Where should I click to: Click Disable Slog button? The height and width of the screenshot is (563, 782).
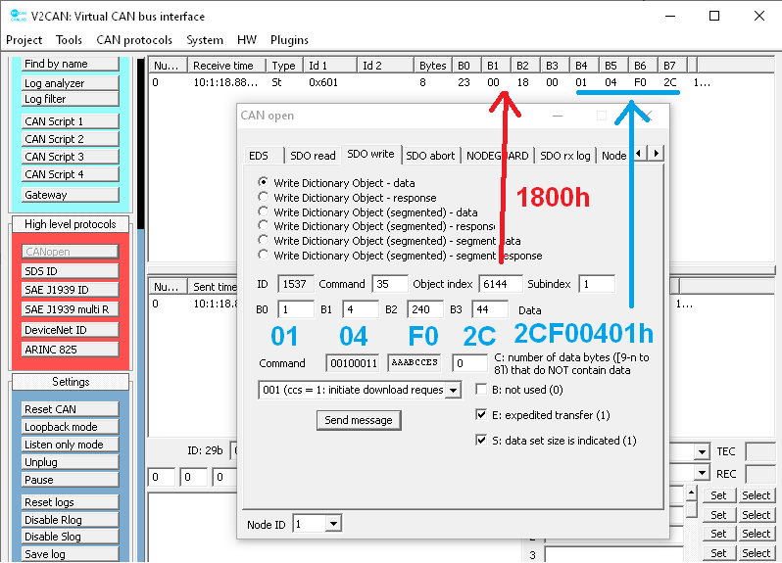point(70,537)
